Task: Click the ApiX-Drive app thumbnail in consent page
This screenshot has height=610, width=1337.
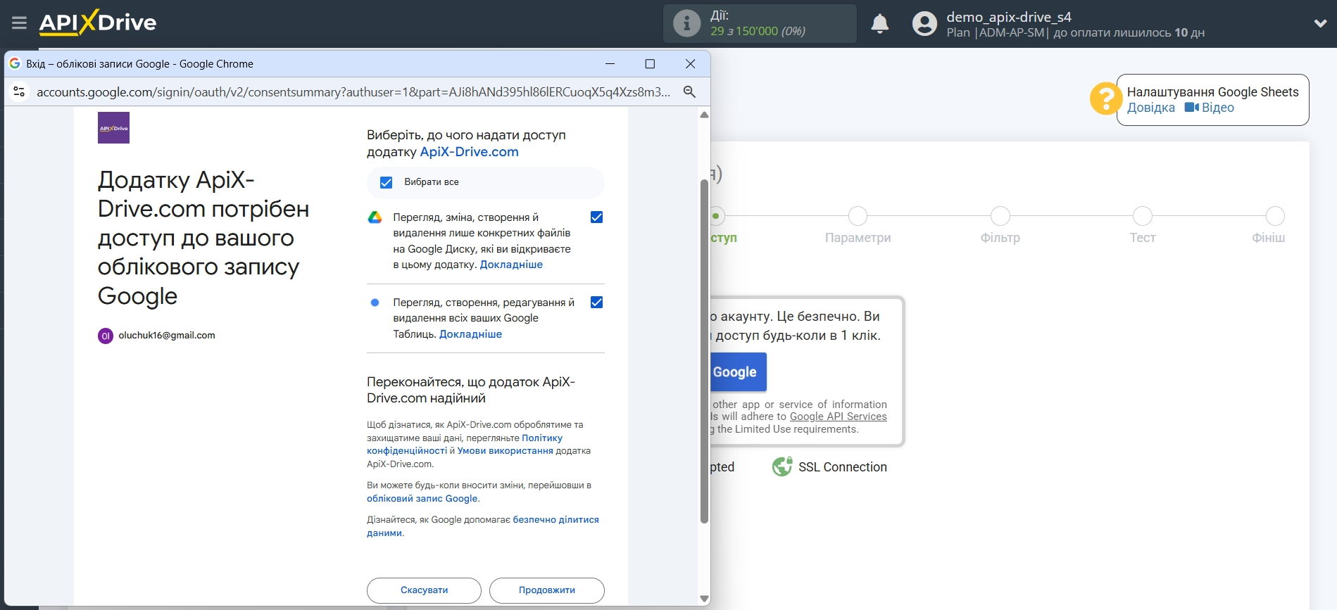Action: click(113, 128)
